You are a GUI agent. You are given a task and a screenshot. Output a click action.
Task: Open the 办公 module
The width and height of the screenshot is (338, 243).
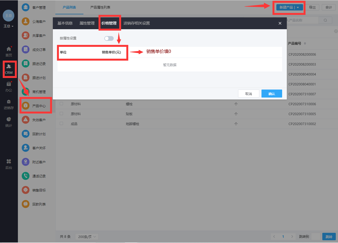[x=9, y=87]
